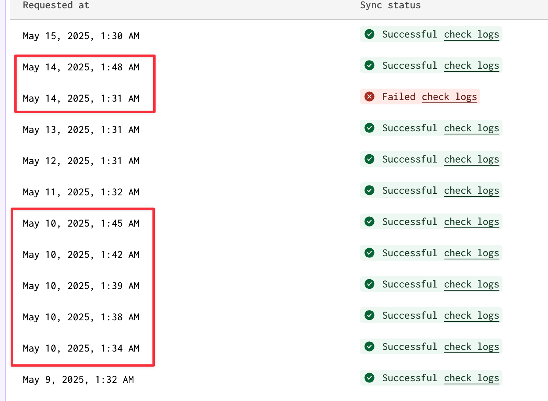Select the May 14, 2025, 1:31 AM row
Image resolution: width=548 pixels, height=401 pixels.
[81, 98]
